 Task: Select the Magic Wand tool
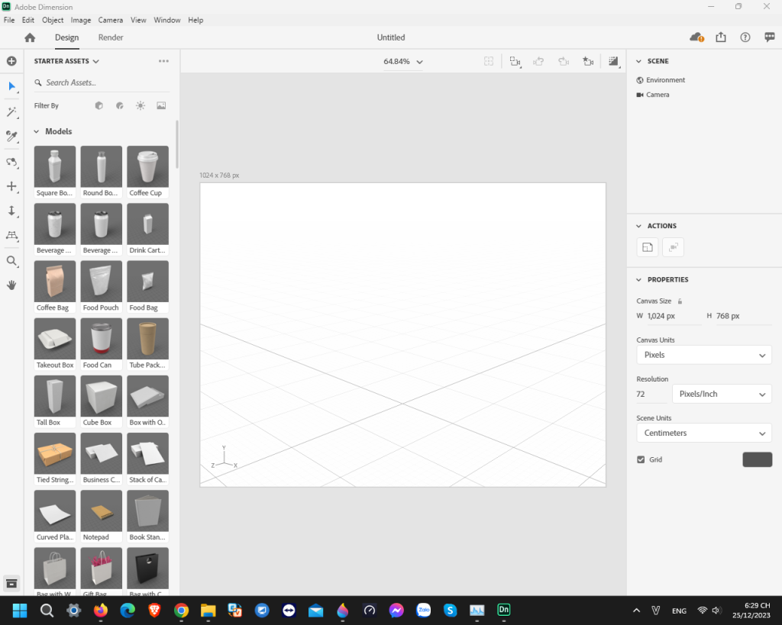click(12, 111)
